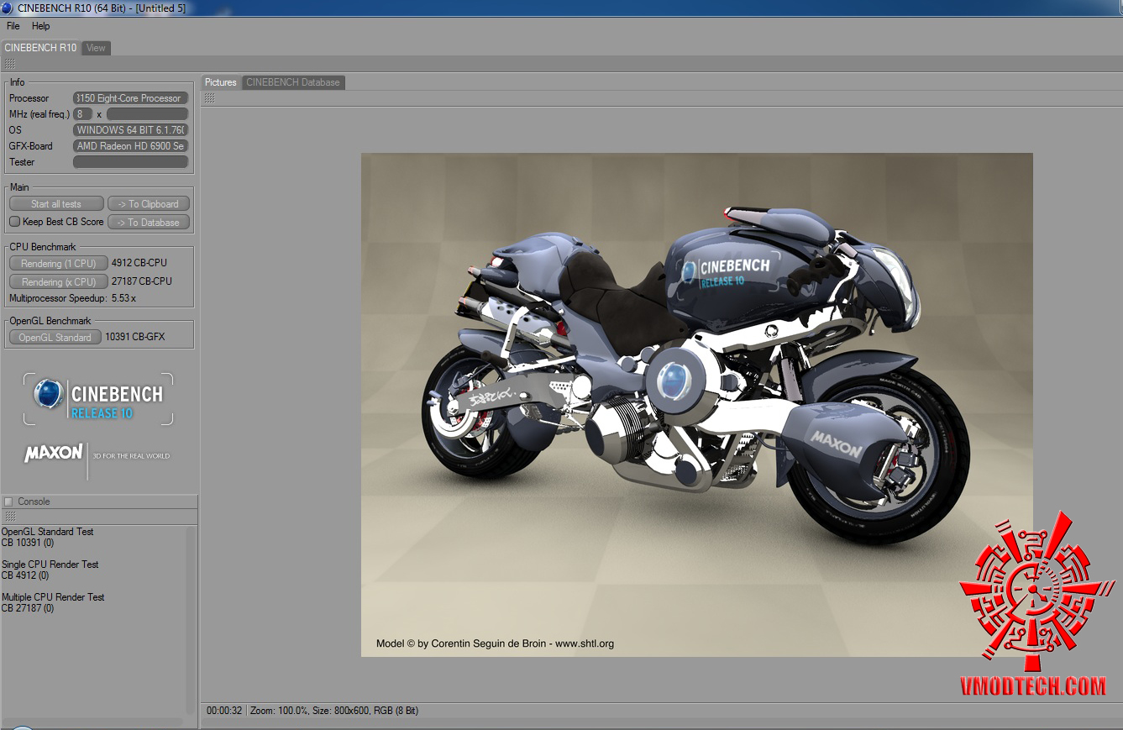The width and height of the screenshot is (1123, 730).
Task: Open the File menu
Action: tap(13, 26)
